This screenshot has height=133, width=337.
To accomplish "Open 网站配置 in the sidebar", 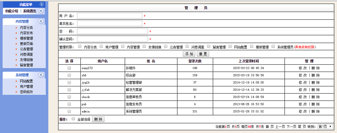I will (27, 81).
